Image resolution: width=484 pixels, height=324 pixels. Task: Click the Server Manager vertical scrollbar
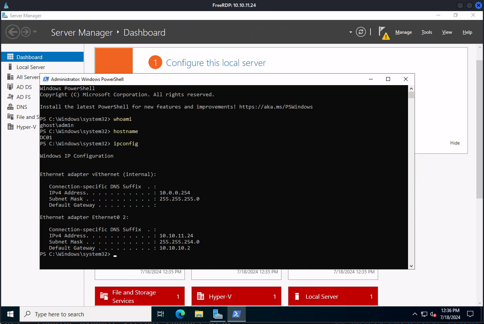(480, 129)
